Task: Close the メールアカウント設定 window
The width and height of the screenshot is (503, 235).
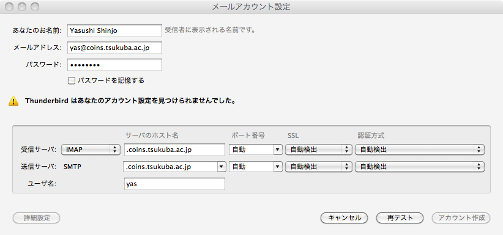Action: pyautogui.click(x=10, y=6)
